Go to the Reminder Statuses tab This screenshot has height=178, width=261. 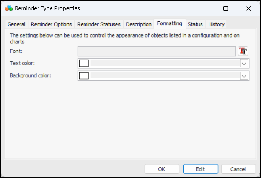(x=99, y=24)
